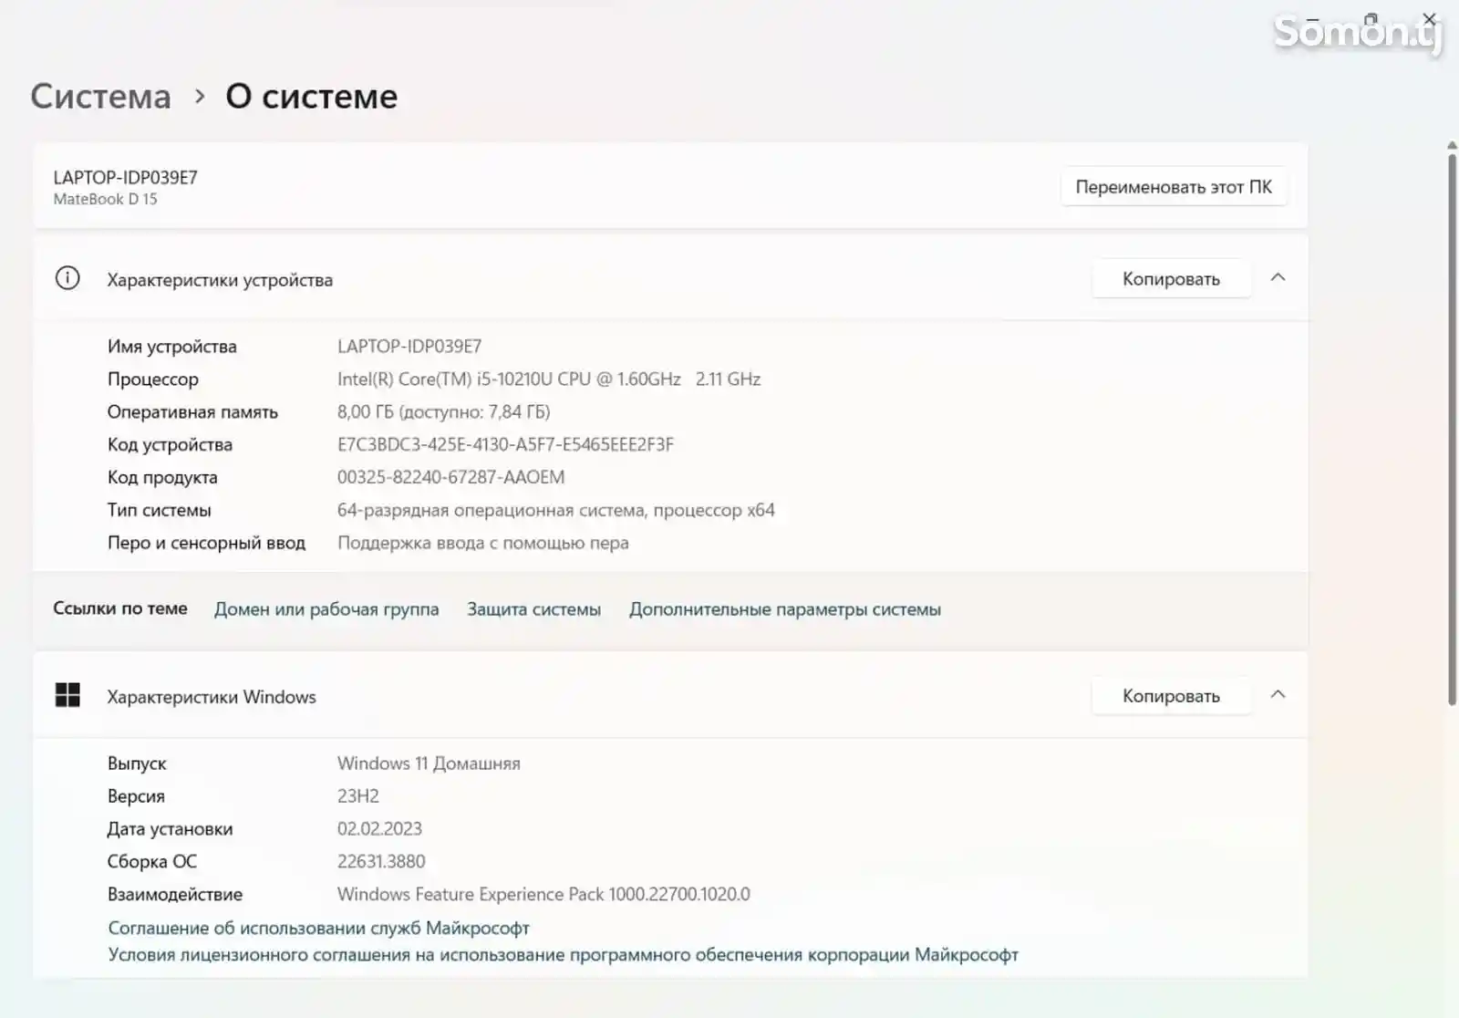Click the Характеристики Windows header title
Viewport: 1459px width, 1018px height.
click(x=212, y=697)
